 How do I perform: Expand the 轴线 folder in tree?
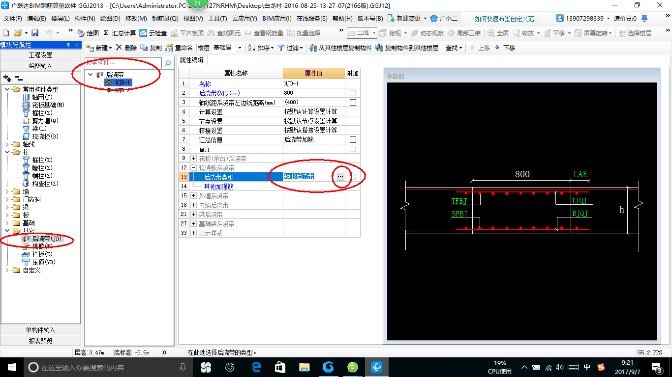click(x=7, y=144)
